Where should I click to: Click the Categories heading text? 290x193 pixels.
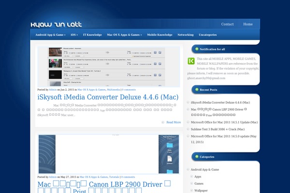(x=207, y=157)
